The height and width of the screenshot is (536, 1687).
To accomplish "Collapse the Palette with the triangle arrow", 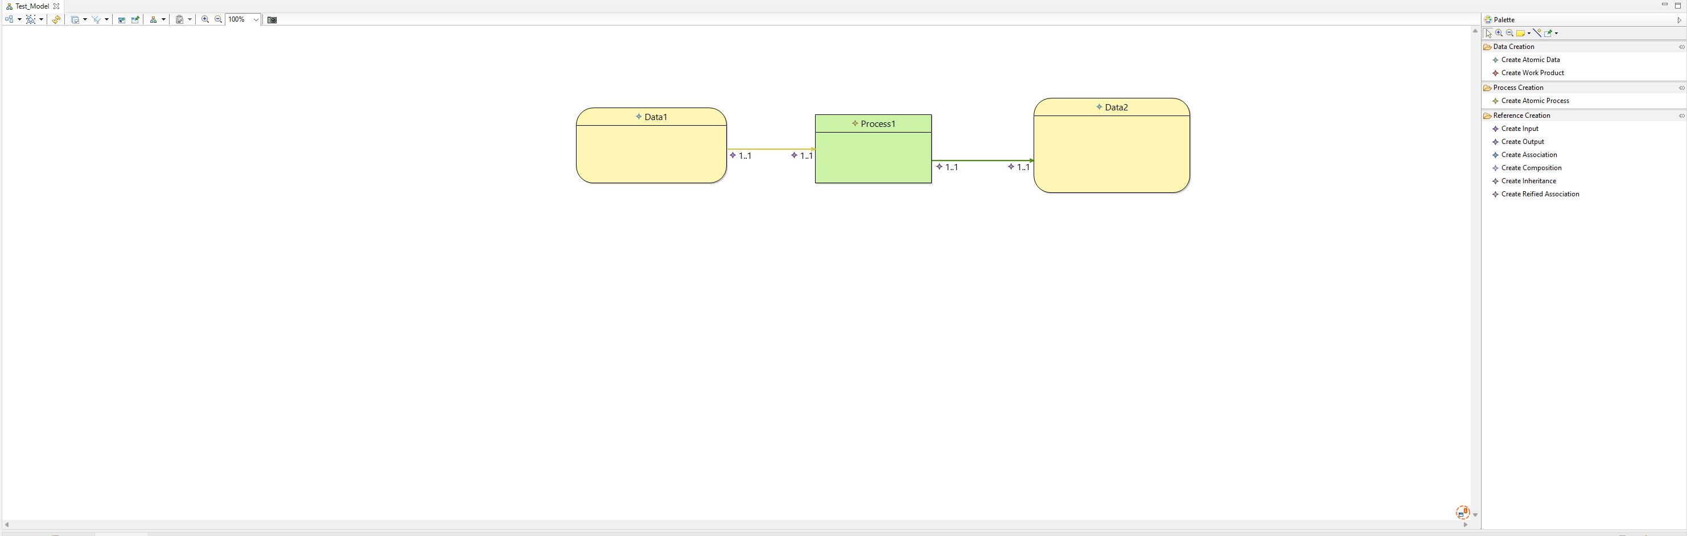I will [1679, 20].
